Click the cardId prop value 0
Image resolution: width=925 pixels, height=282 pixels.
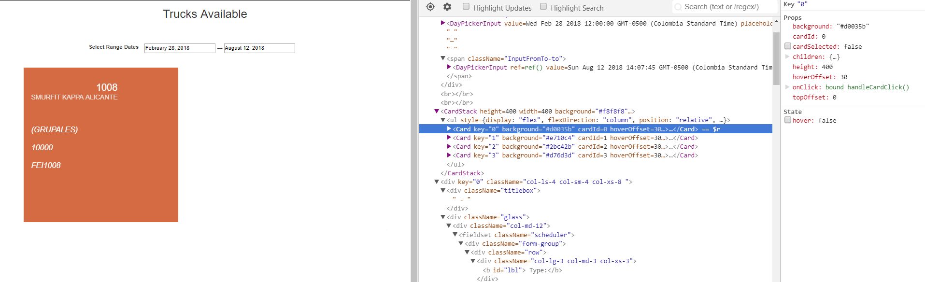coord(824,36)
